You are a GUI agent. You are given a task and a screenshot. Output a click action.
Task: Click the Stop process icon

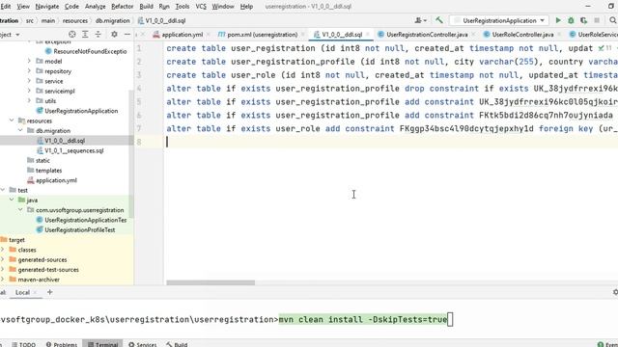pyautogui.click(x=597, y=20)
